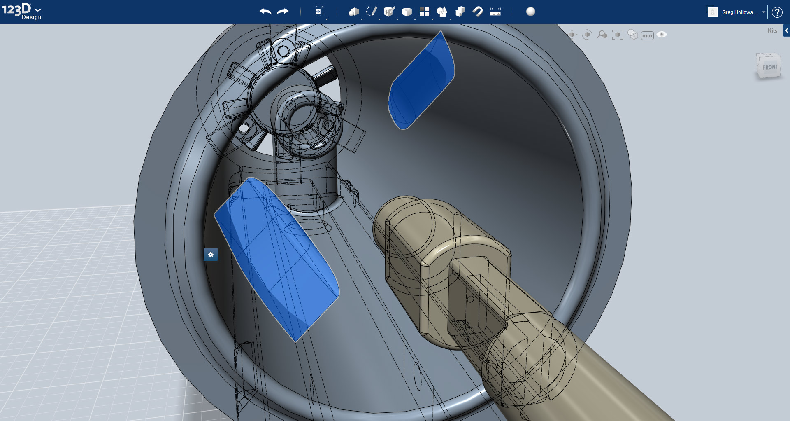
Task: Select the Zoom navigation tool
Action: 602,35
